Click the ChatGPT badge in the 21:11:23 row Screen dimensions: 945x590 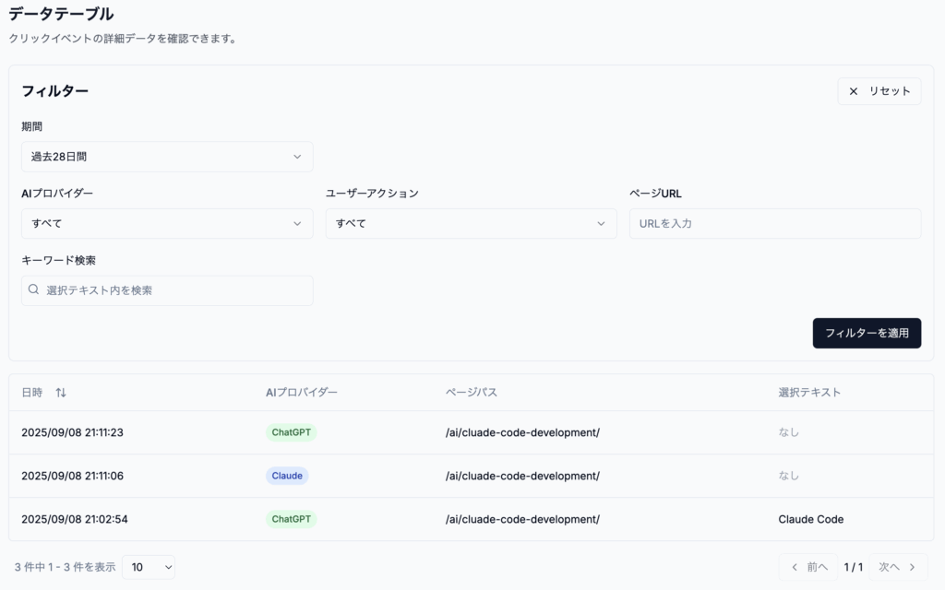click(291, 432)
